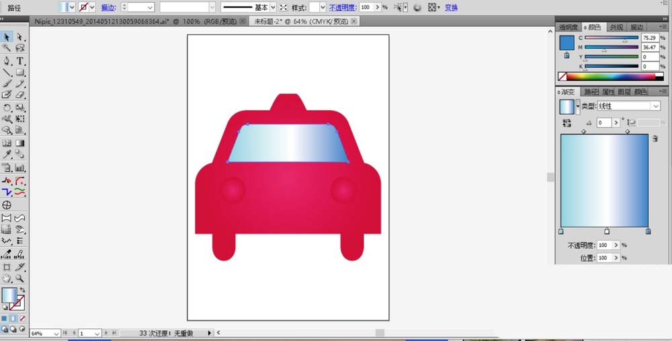Select the Column Graph tool
The height and width of the screenshot is (341, 672).
[x=19, y=167]
